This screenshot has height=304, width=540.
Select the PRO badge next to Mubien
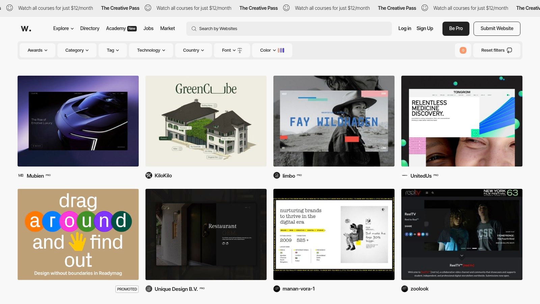48,175
